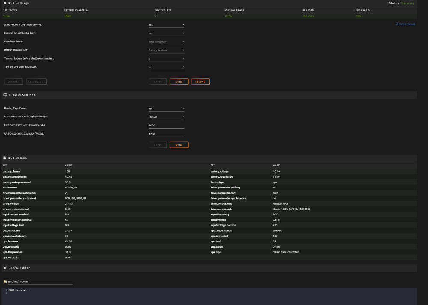Click Apply in Display Settings
Screen dimensions: 428x305
coord(158,145)
